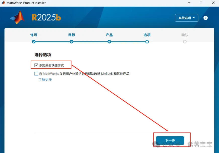The image size is (219, 153).
Task: Click the grey step circle under 确认
Action: click(185, 42)
